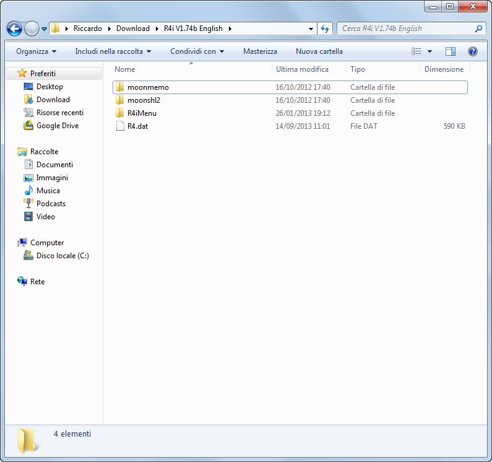Image resolution: width=492 pixels, height=462 pixels.
Task: Open the view options dropdown arrow
Action: point(430,51)
